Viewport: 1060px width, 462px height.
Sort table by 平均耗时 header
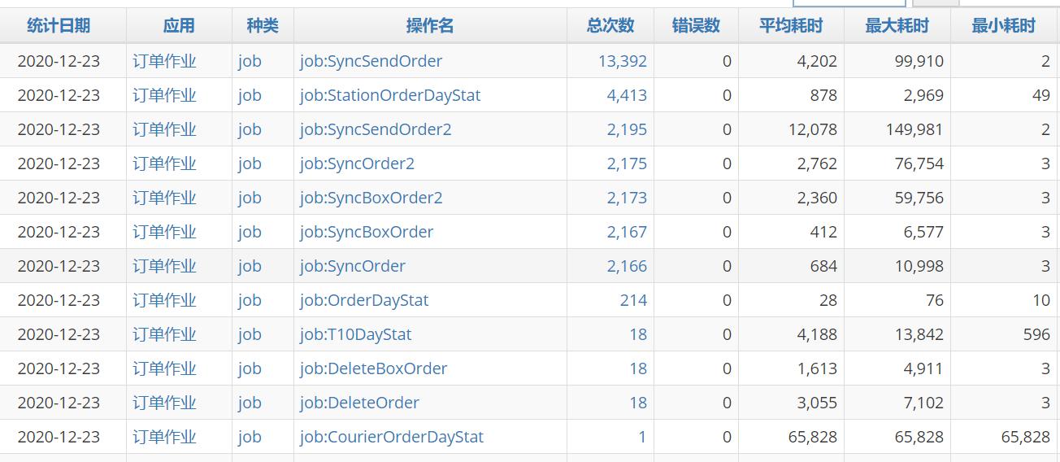click(790, 26)
